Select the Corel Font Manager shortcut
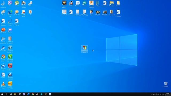The width and height of the screenshot is (171, 96). tap(10, 49)
